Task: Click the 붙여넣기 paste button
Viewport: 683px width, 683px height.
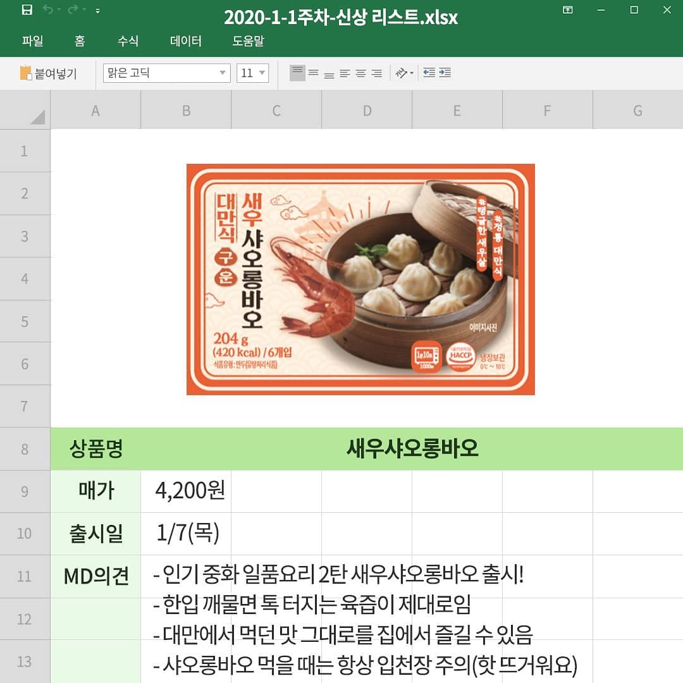Action: [48, 73]
